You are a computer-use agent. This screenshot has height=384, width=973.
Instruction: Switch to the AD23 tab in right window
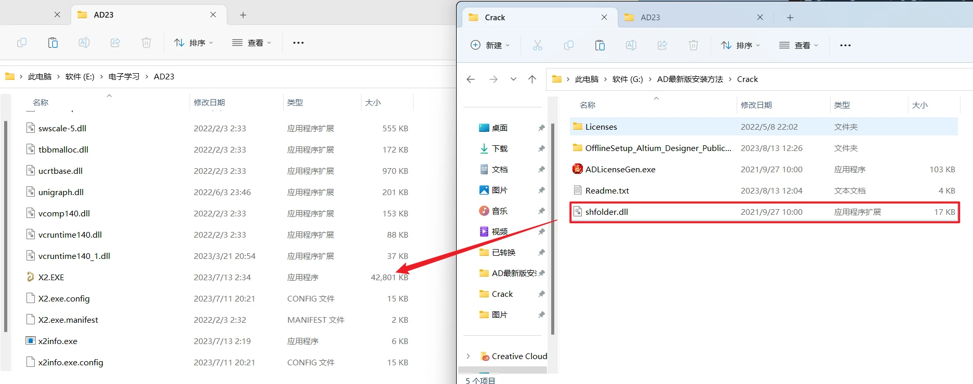[x=650, y=17]
